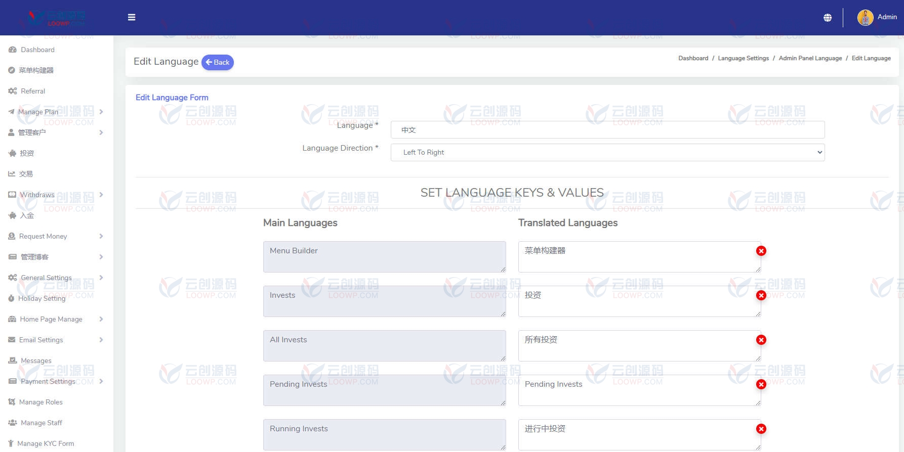Click the Dashboard sidebar icon

click(13, 50)
